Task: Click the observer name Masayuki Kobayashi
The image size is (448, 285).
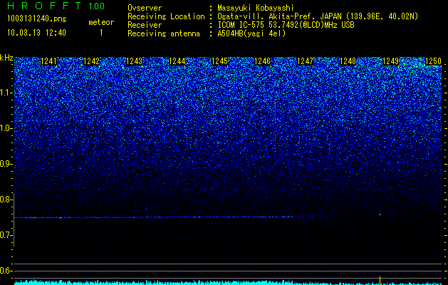Action: pyautogui.click(x=256, y=8)
